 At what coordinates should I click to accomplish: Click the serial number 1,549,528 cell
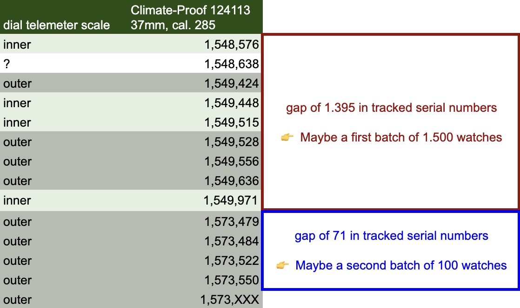[231, 142]
